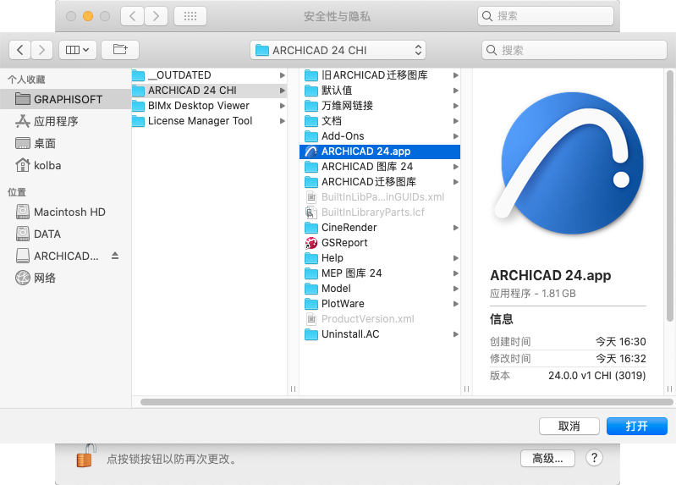
Task: Expand the Add-Ons folder arrow
Action: (x=456, y=136)
